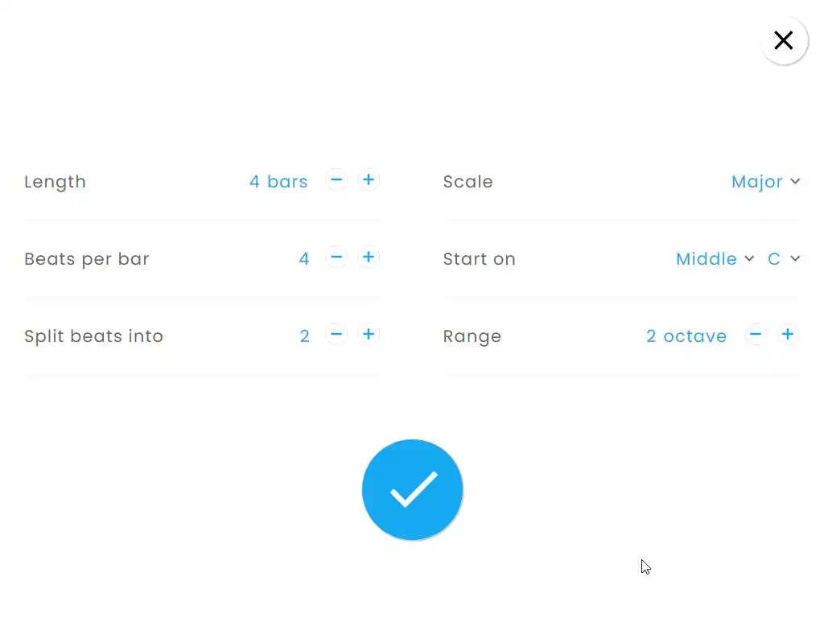Increase Beats per bar value
Screen dimensions: 824x618
point(369,257)
